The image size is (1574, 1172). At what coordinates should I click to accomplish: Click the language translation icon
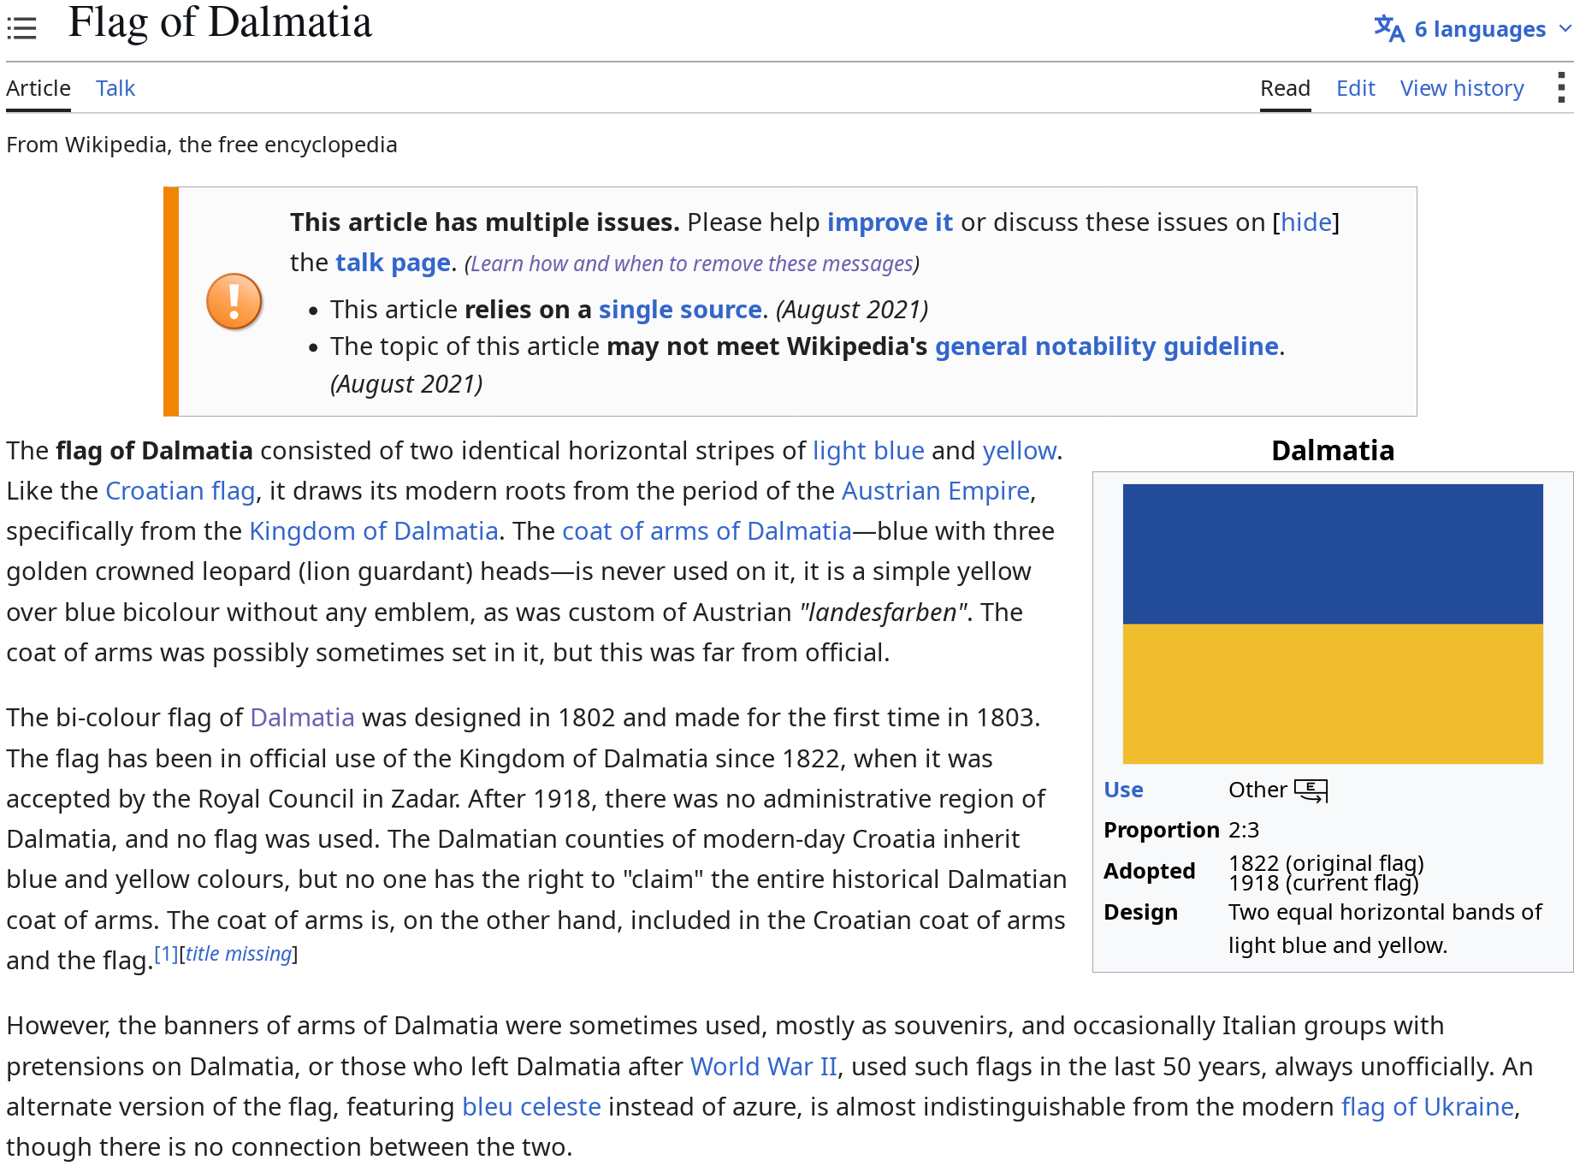click(1389, 28)
